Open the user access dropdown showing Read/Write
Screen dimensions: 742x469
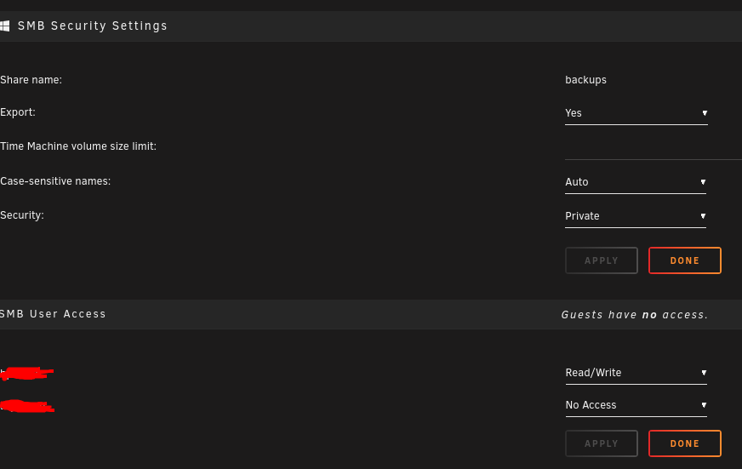click(x=636, y=373)
